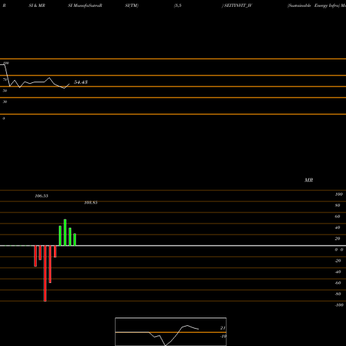Click the lowest dip of the mini chart line
Image resolution: width=346 pixels, height=346 pixels.
pyautogui.click(x=165, y=345)
